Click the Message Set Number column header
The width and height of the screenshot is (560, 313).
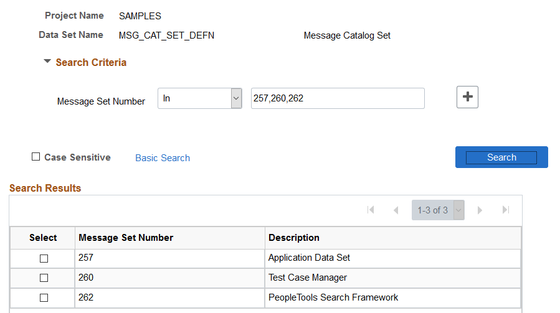pos(126,238)
